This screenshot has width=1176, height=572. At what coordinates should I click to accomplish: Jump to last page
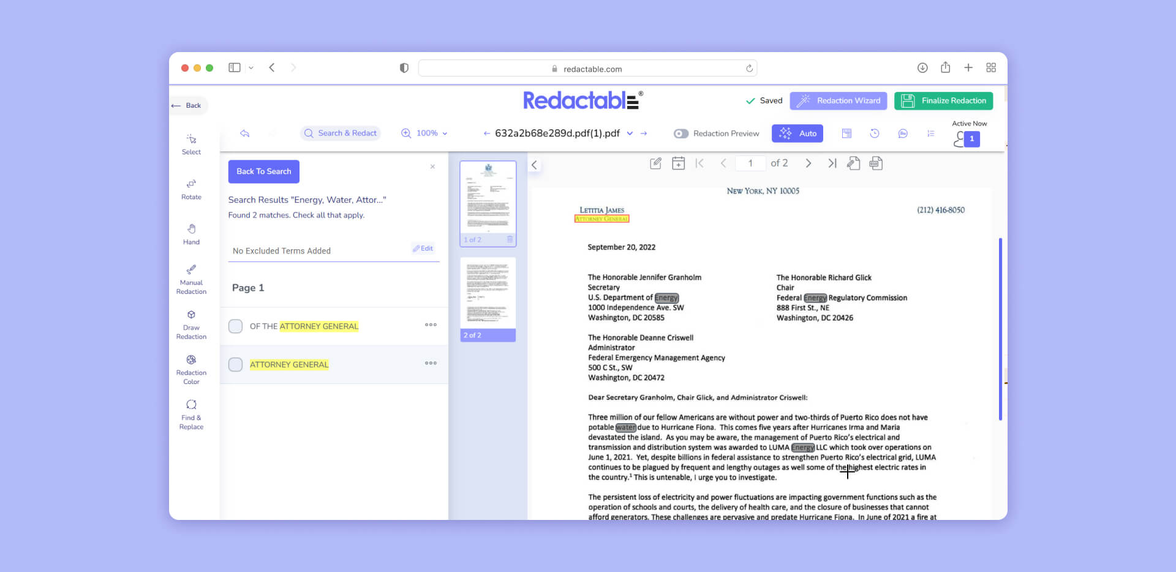(832, 164)
